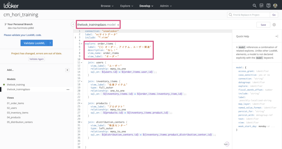The width and height of the screenshot is (282, 149).
Task: Collapse join products fold arrow line 24
Action: tap(82, 103)
